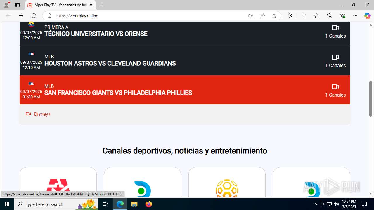Screen dimensions: 374x210
Task: Click the MLB logo in Giants row
Action: (x=31, y=83)
